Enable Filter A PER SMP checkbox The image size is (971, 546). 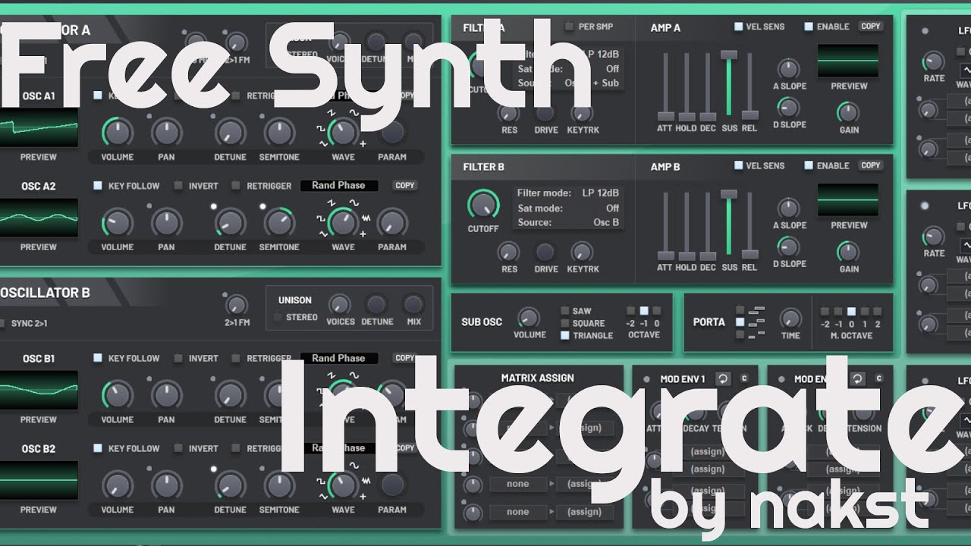568,27
